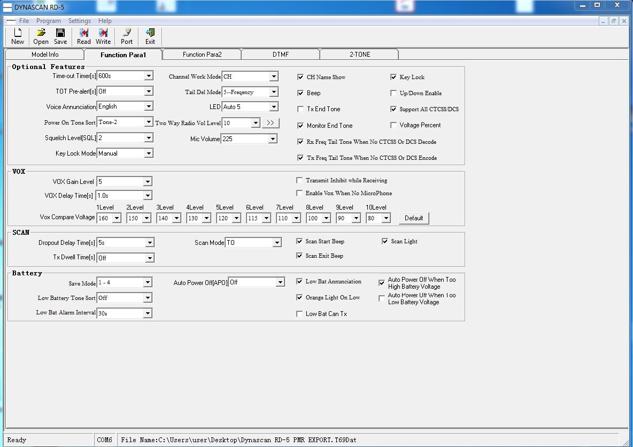Open the Mic Volume level selector

tap(273, 139)
